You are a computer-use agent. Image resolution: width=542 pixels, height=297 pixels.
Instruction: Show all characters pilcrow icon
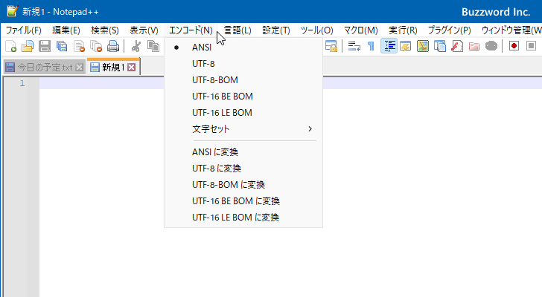pyautogui.click(x=372, y=46)
